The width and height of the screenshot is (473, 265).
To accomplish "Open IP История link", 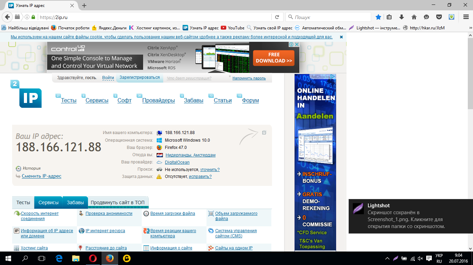I will point(32,168).
